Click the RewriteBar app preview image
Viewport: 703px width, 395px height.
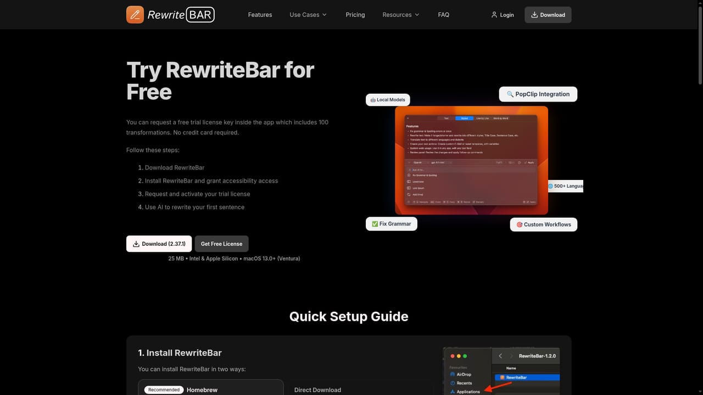[x=471, y=160]
